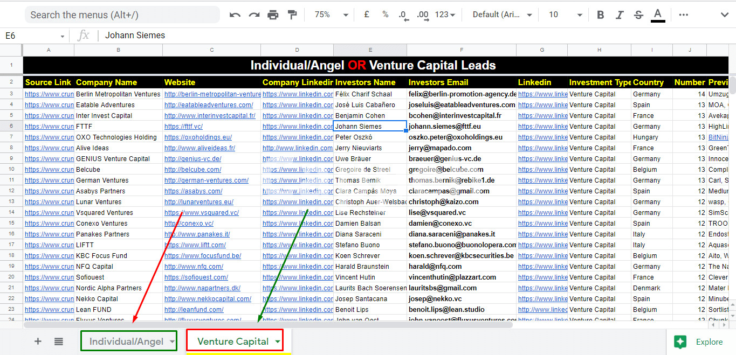736x355 pixels.
Task: Click the Redo arrow icon
Action: pyautogui.click(x=254, y=15)
